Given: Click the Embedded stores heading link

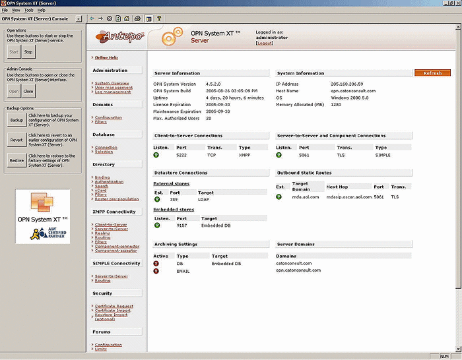Looking at the screenshot, I should 174,210.
